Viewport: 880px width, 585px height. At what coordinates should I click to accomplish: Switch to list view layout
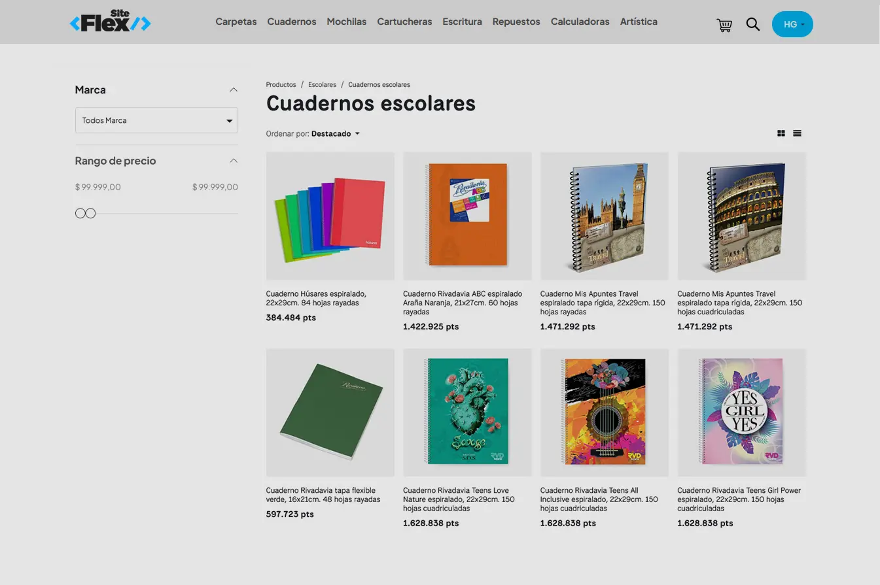[797, 133]
